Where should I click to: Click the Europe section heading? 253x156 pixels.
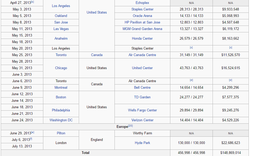point(122,127)
